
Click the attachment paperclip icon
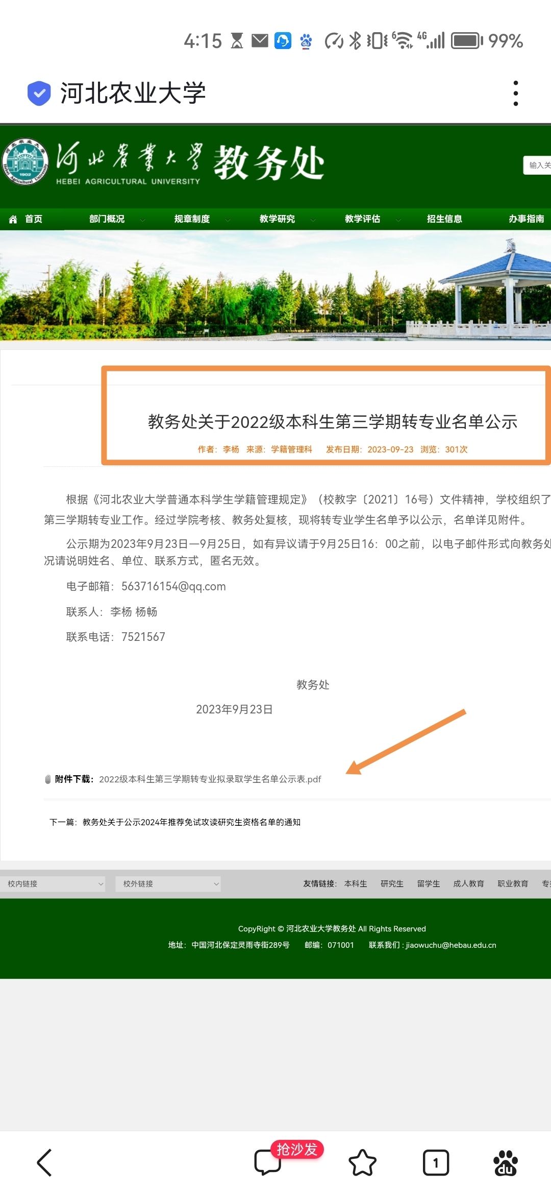click(48, 779)
